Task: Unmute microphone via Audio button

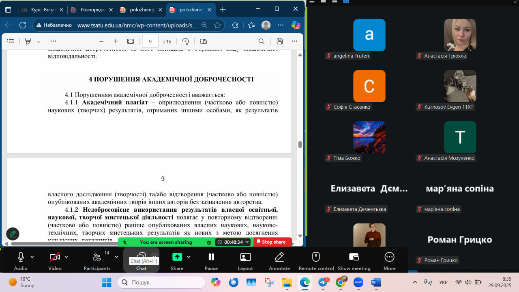Action: click(21, 260)
